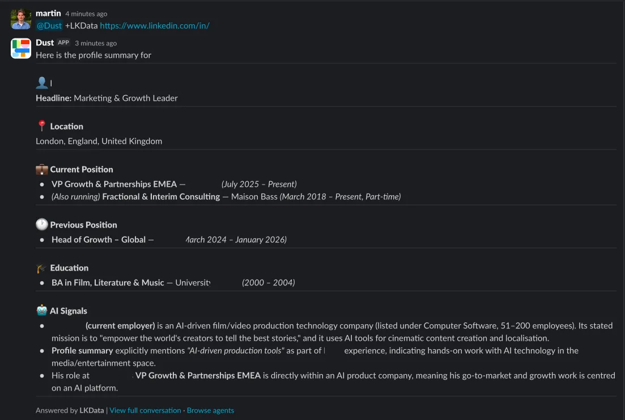
Task: Click 'Profile summary' bold text
Action: point(82,351)
